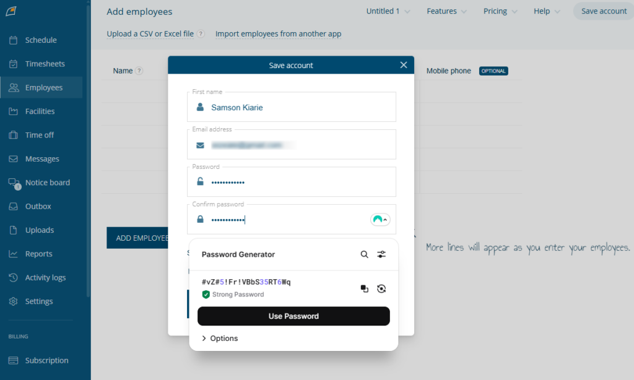Click the Notice board icon with badge
This screenshot has width=634, height=380.
tap(14, 183)
